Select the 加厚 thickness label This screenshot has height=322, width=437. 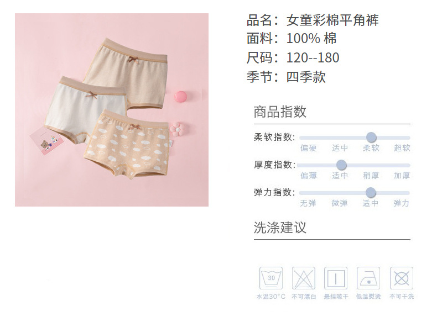[402, 175]
